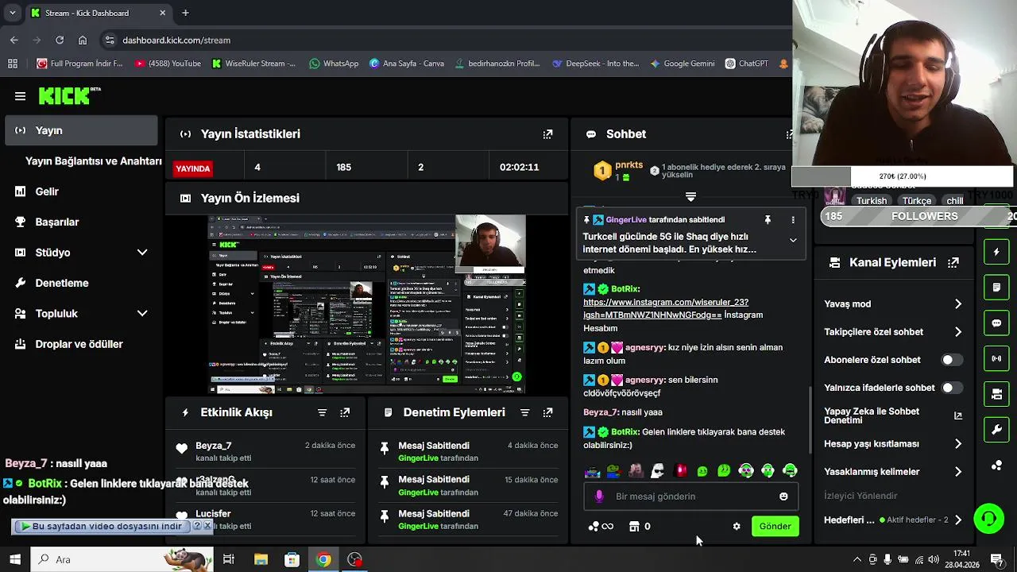Toggle Yalnızca ifadelerle sohbet switch
This screenshot has height=572, width=1017.
tap(952, 388)
